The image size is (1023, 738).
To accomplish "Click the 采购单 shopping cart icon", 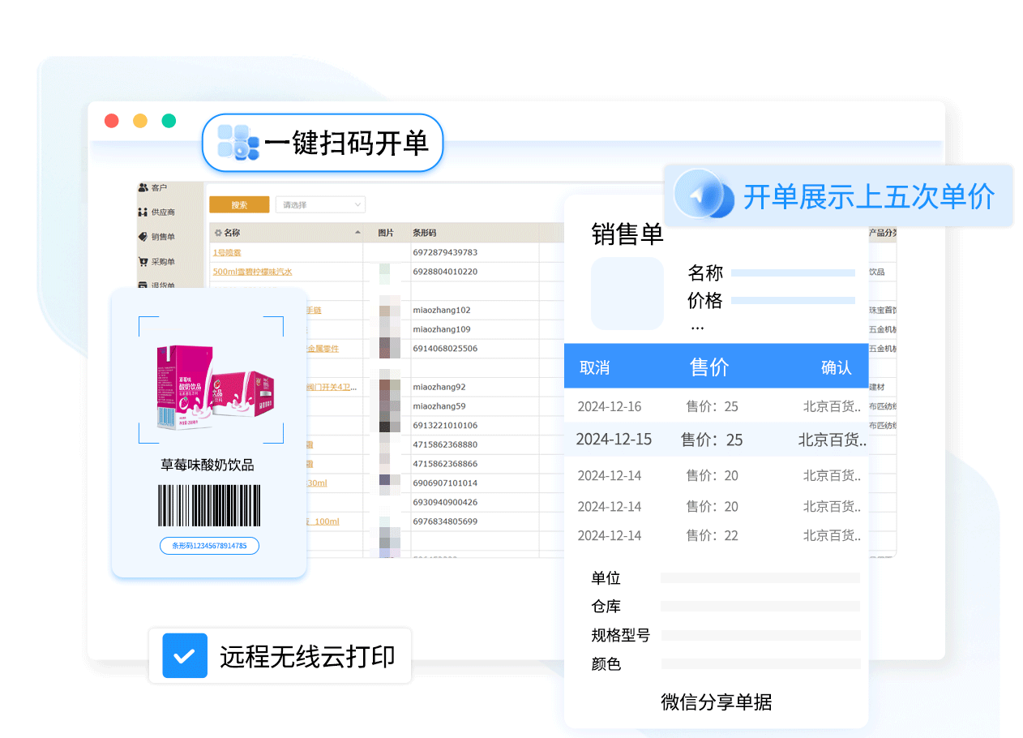I will tap(143, 262).
